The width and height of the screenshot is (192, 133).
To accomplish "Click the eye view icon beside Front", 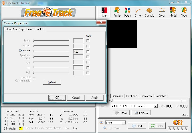I will 101,122.
